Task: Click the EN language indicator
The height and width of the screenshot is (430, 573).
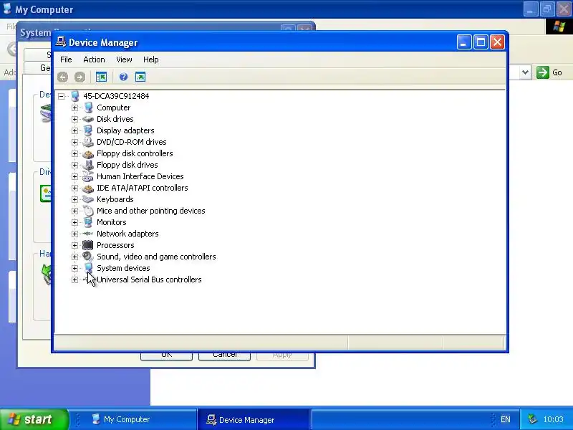Action: click(506, 419)
